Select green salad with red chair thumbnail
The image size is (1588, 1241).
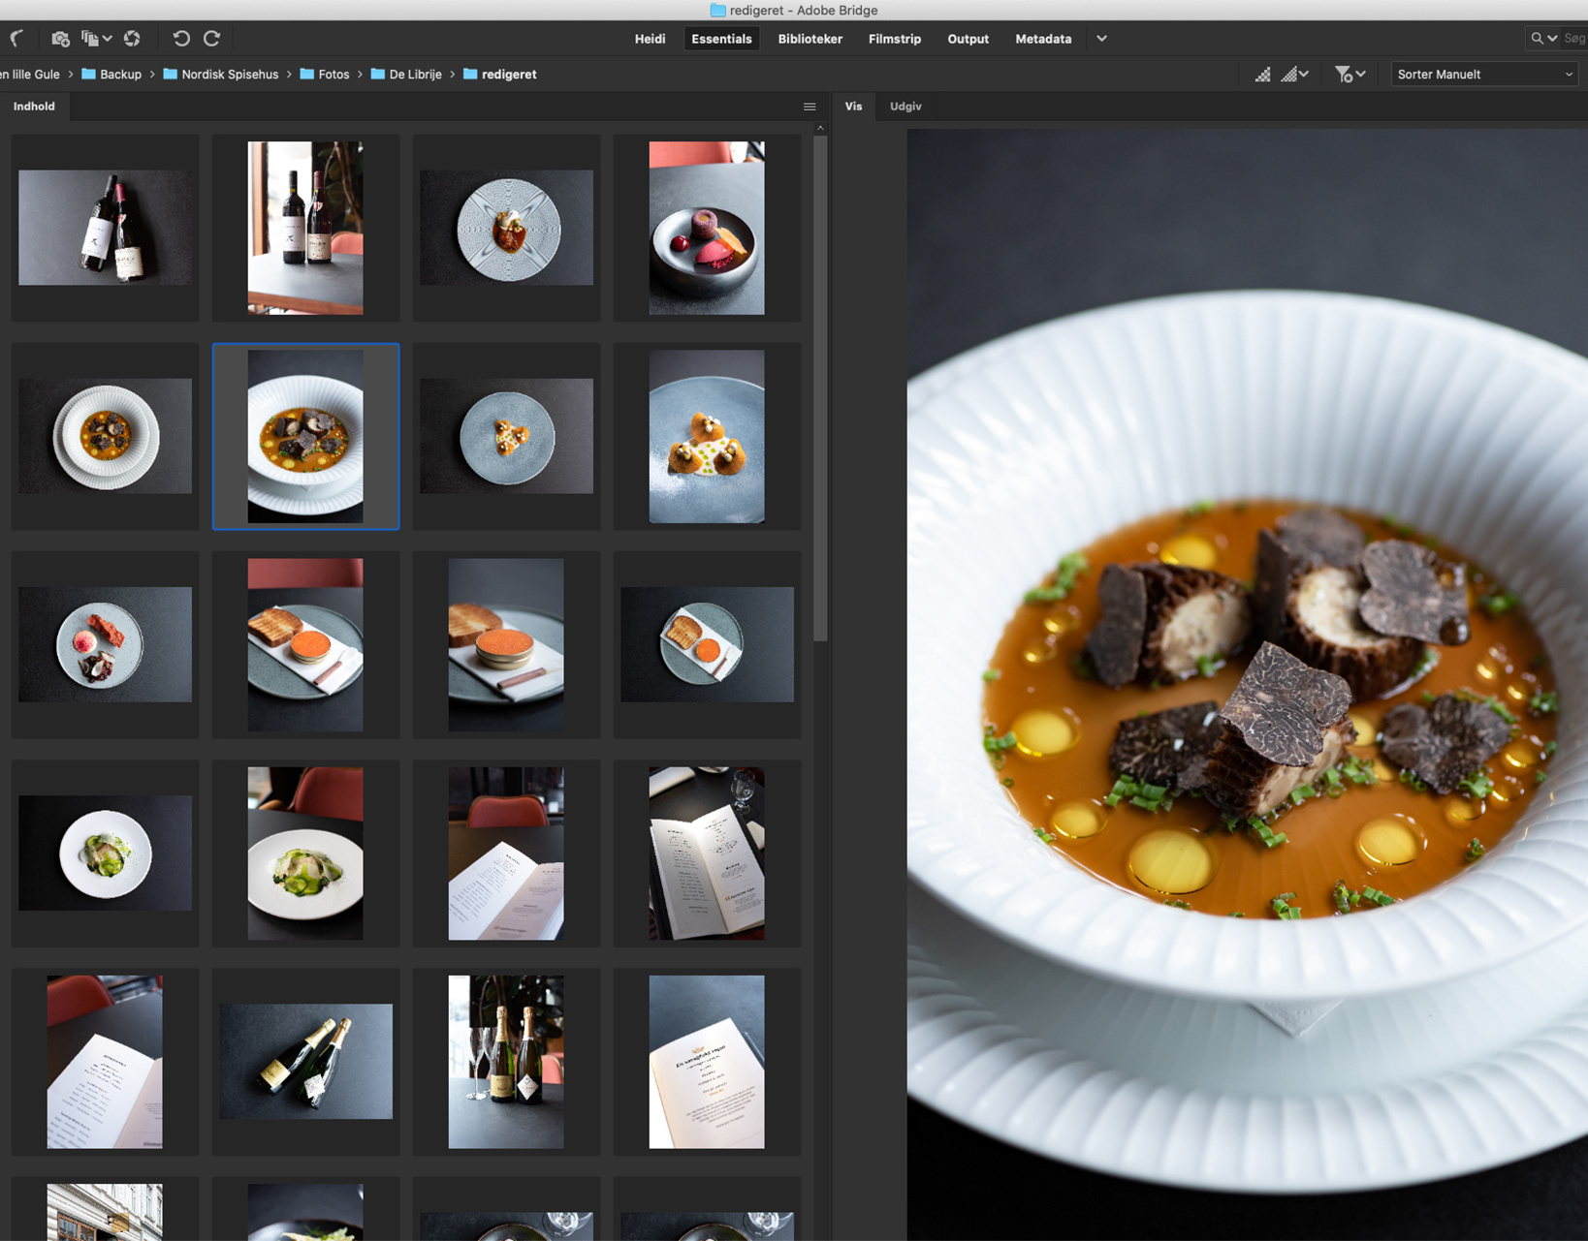click(x=305, y=853)
